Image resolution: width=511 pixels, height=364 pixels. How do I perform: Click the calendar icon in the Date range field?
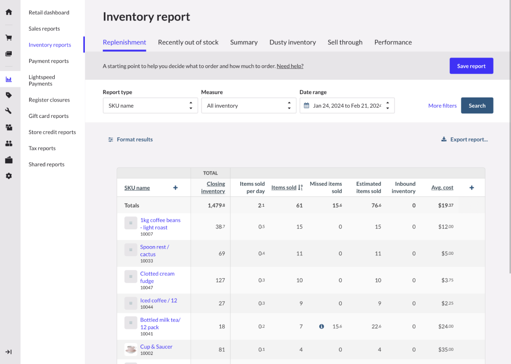(306, 105)
